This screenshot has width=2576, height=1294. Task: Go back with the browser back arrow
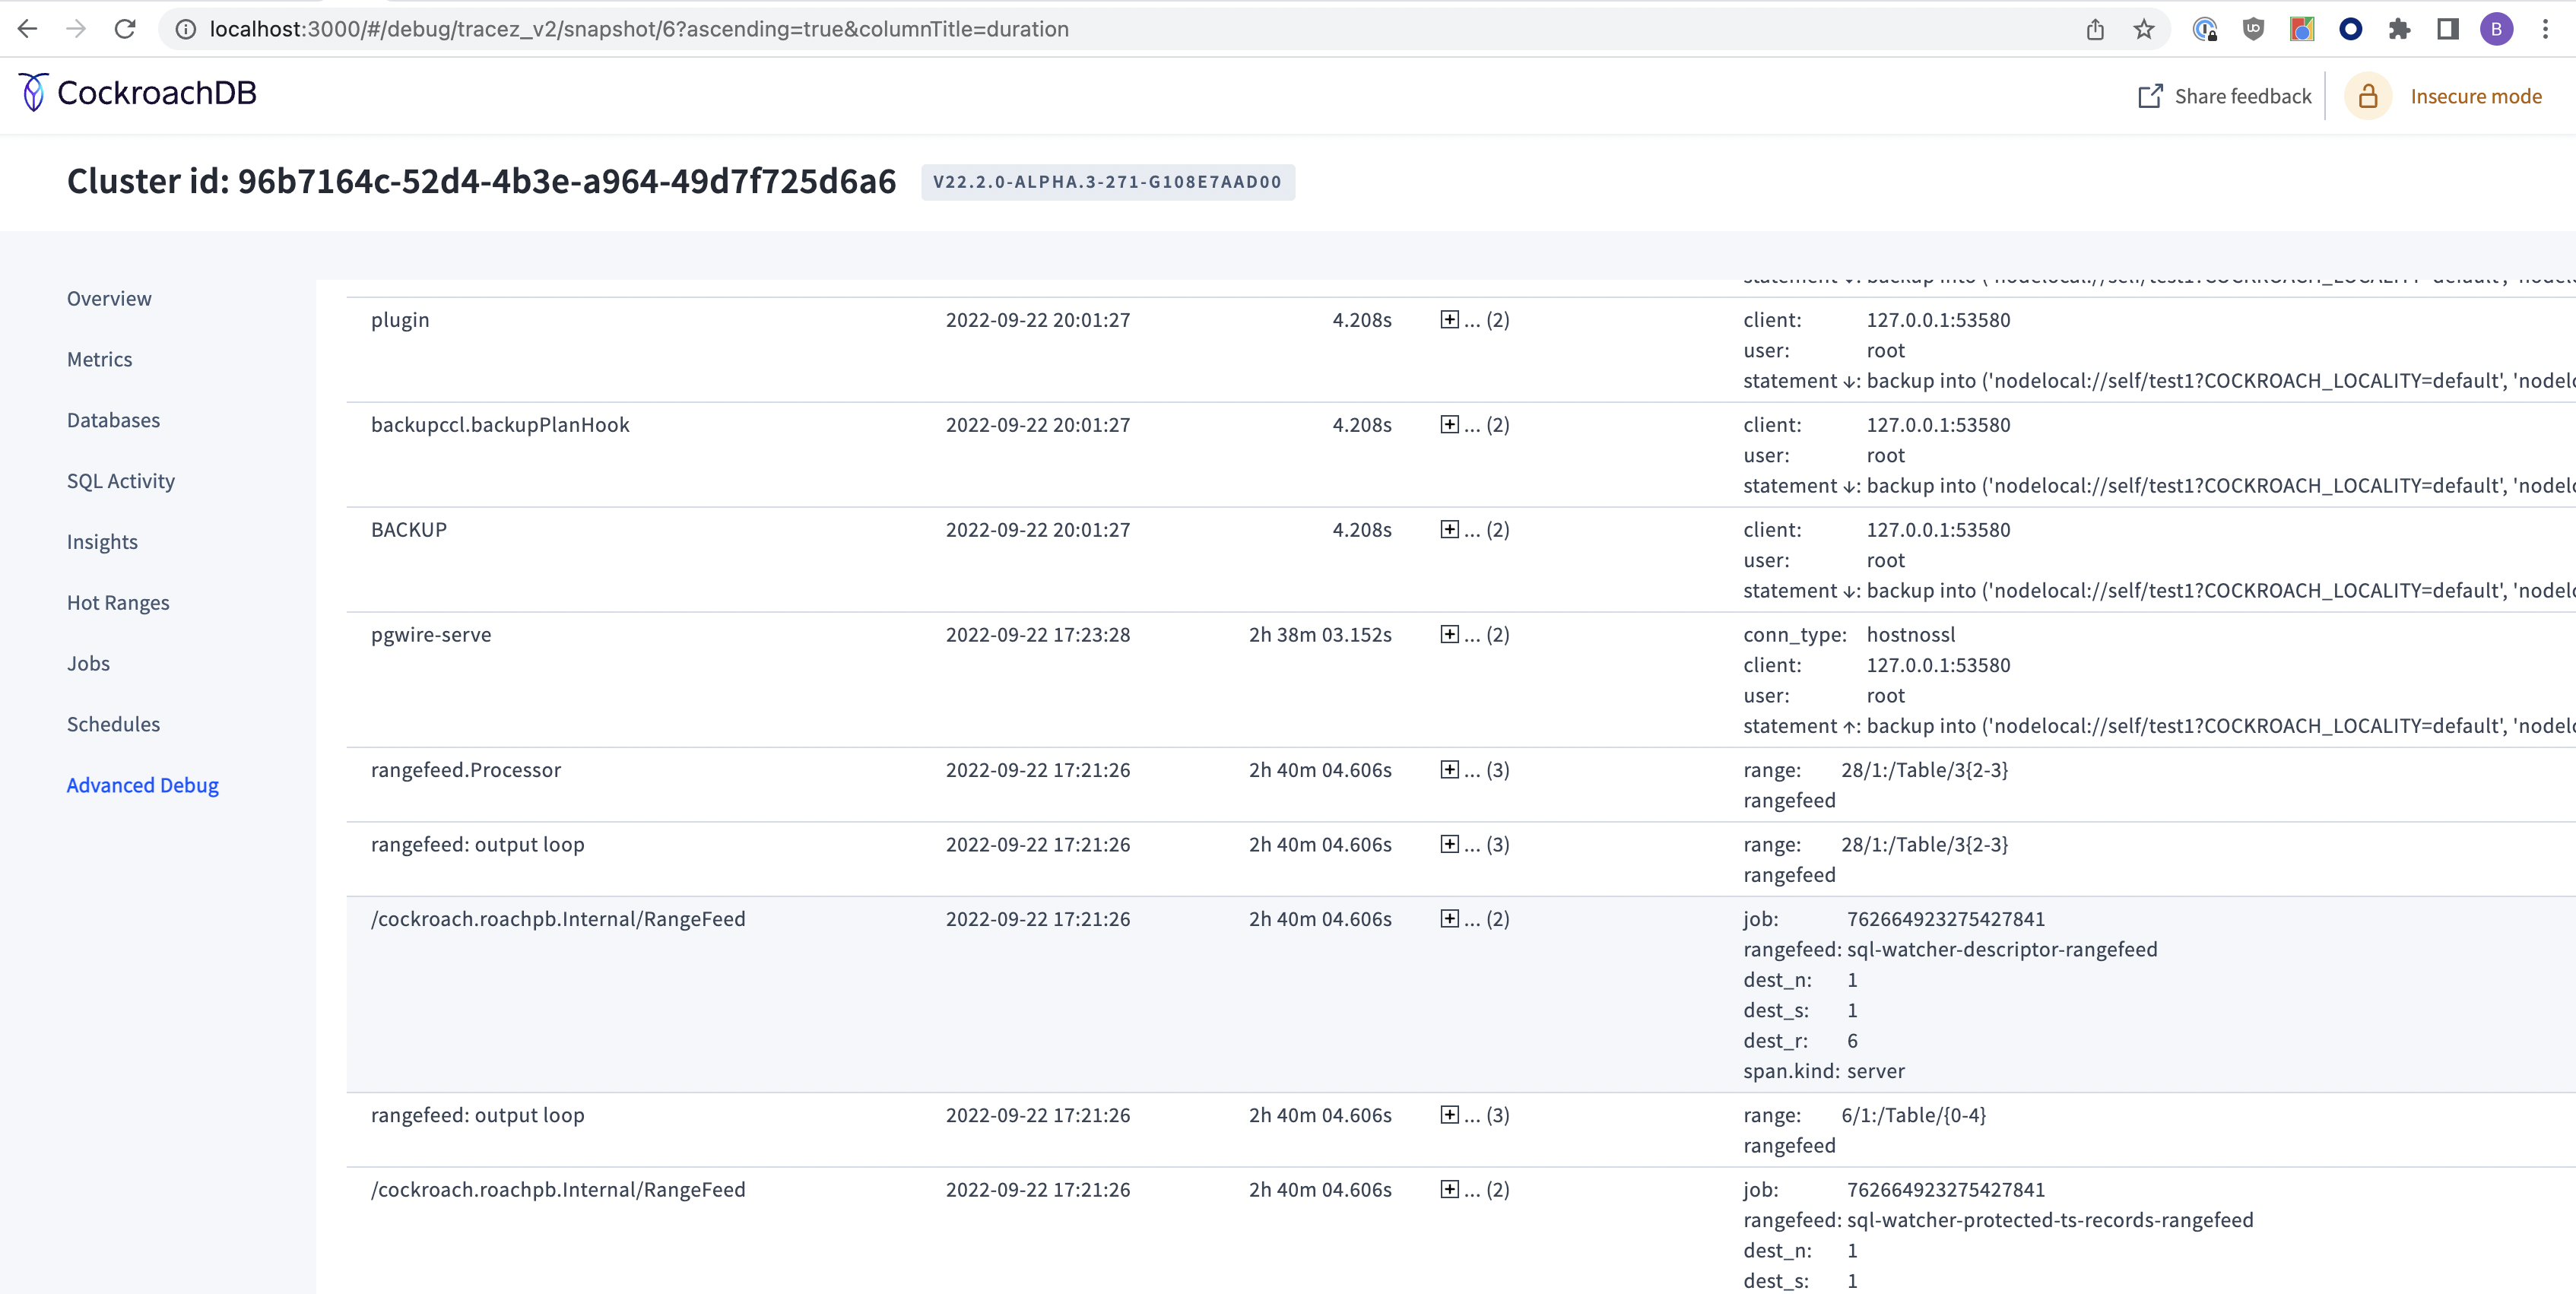[28, 29]
